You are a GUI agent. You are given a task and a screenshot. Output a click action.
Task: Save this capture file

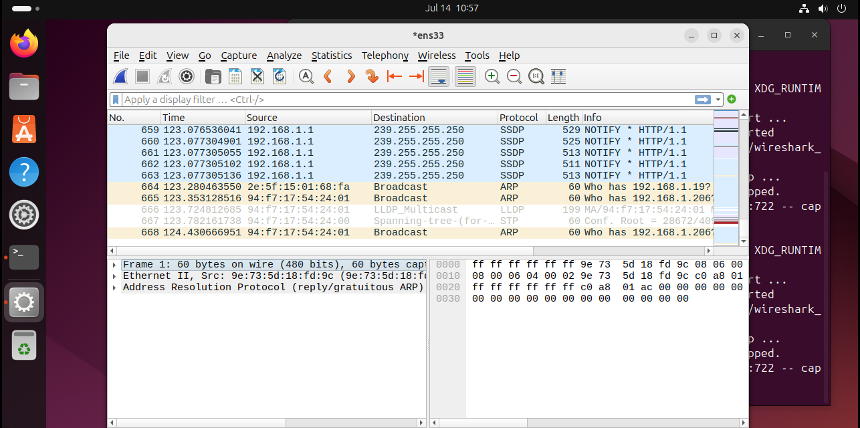[235, 76]
